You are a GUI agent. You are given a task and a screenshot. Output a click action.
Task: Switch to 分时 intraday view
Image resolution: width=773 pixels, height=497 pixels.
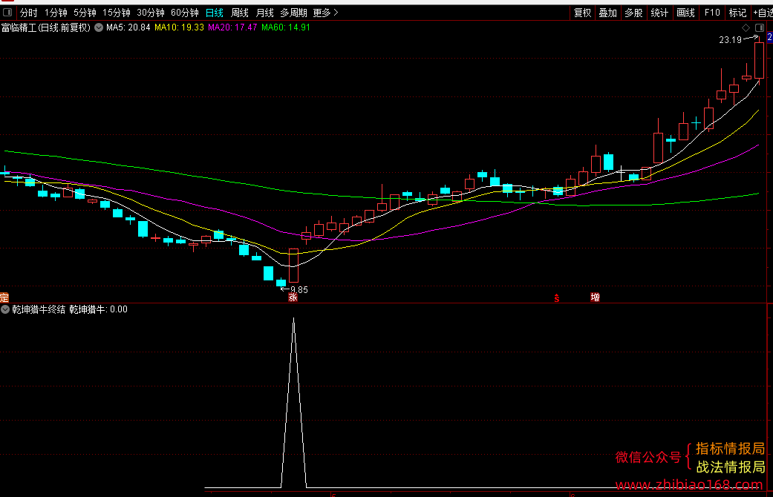tap(29, 13)
